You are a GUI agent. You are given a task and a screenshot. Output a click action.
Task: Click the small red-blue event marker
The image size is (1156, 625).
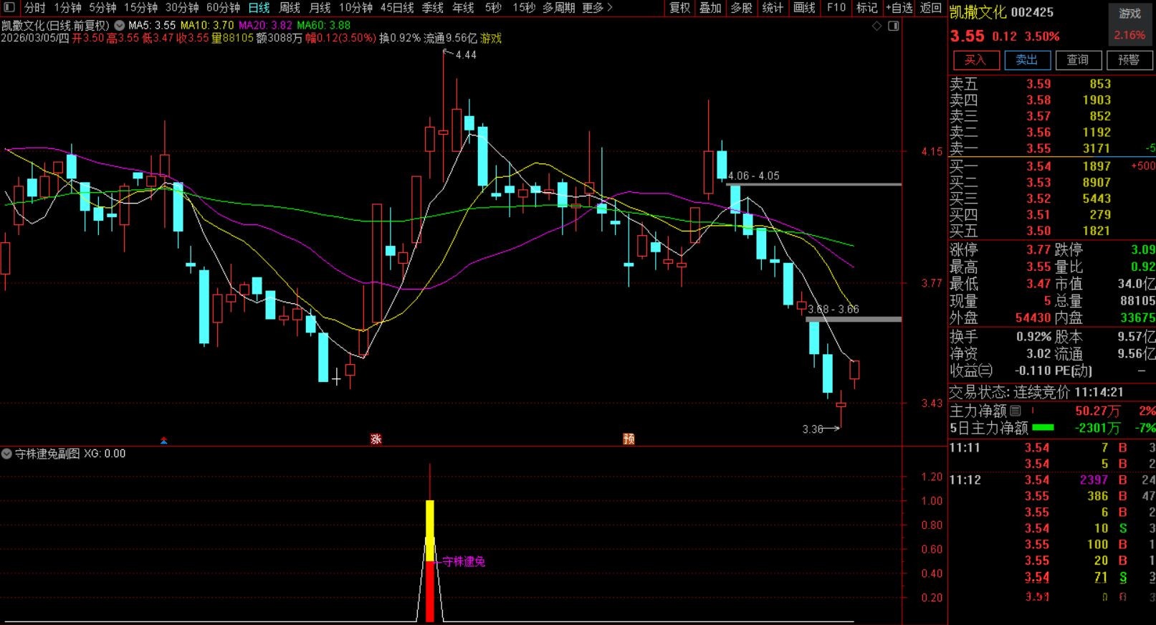[164, 440]
